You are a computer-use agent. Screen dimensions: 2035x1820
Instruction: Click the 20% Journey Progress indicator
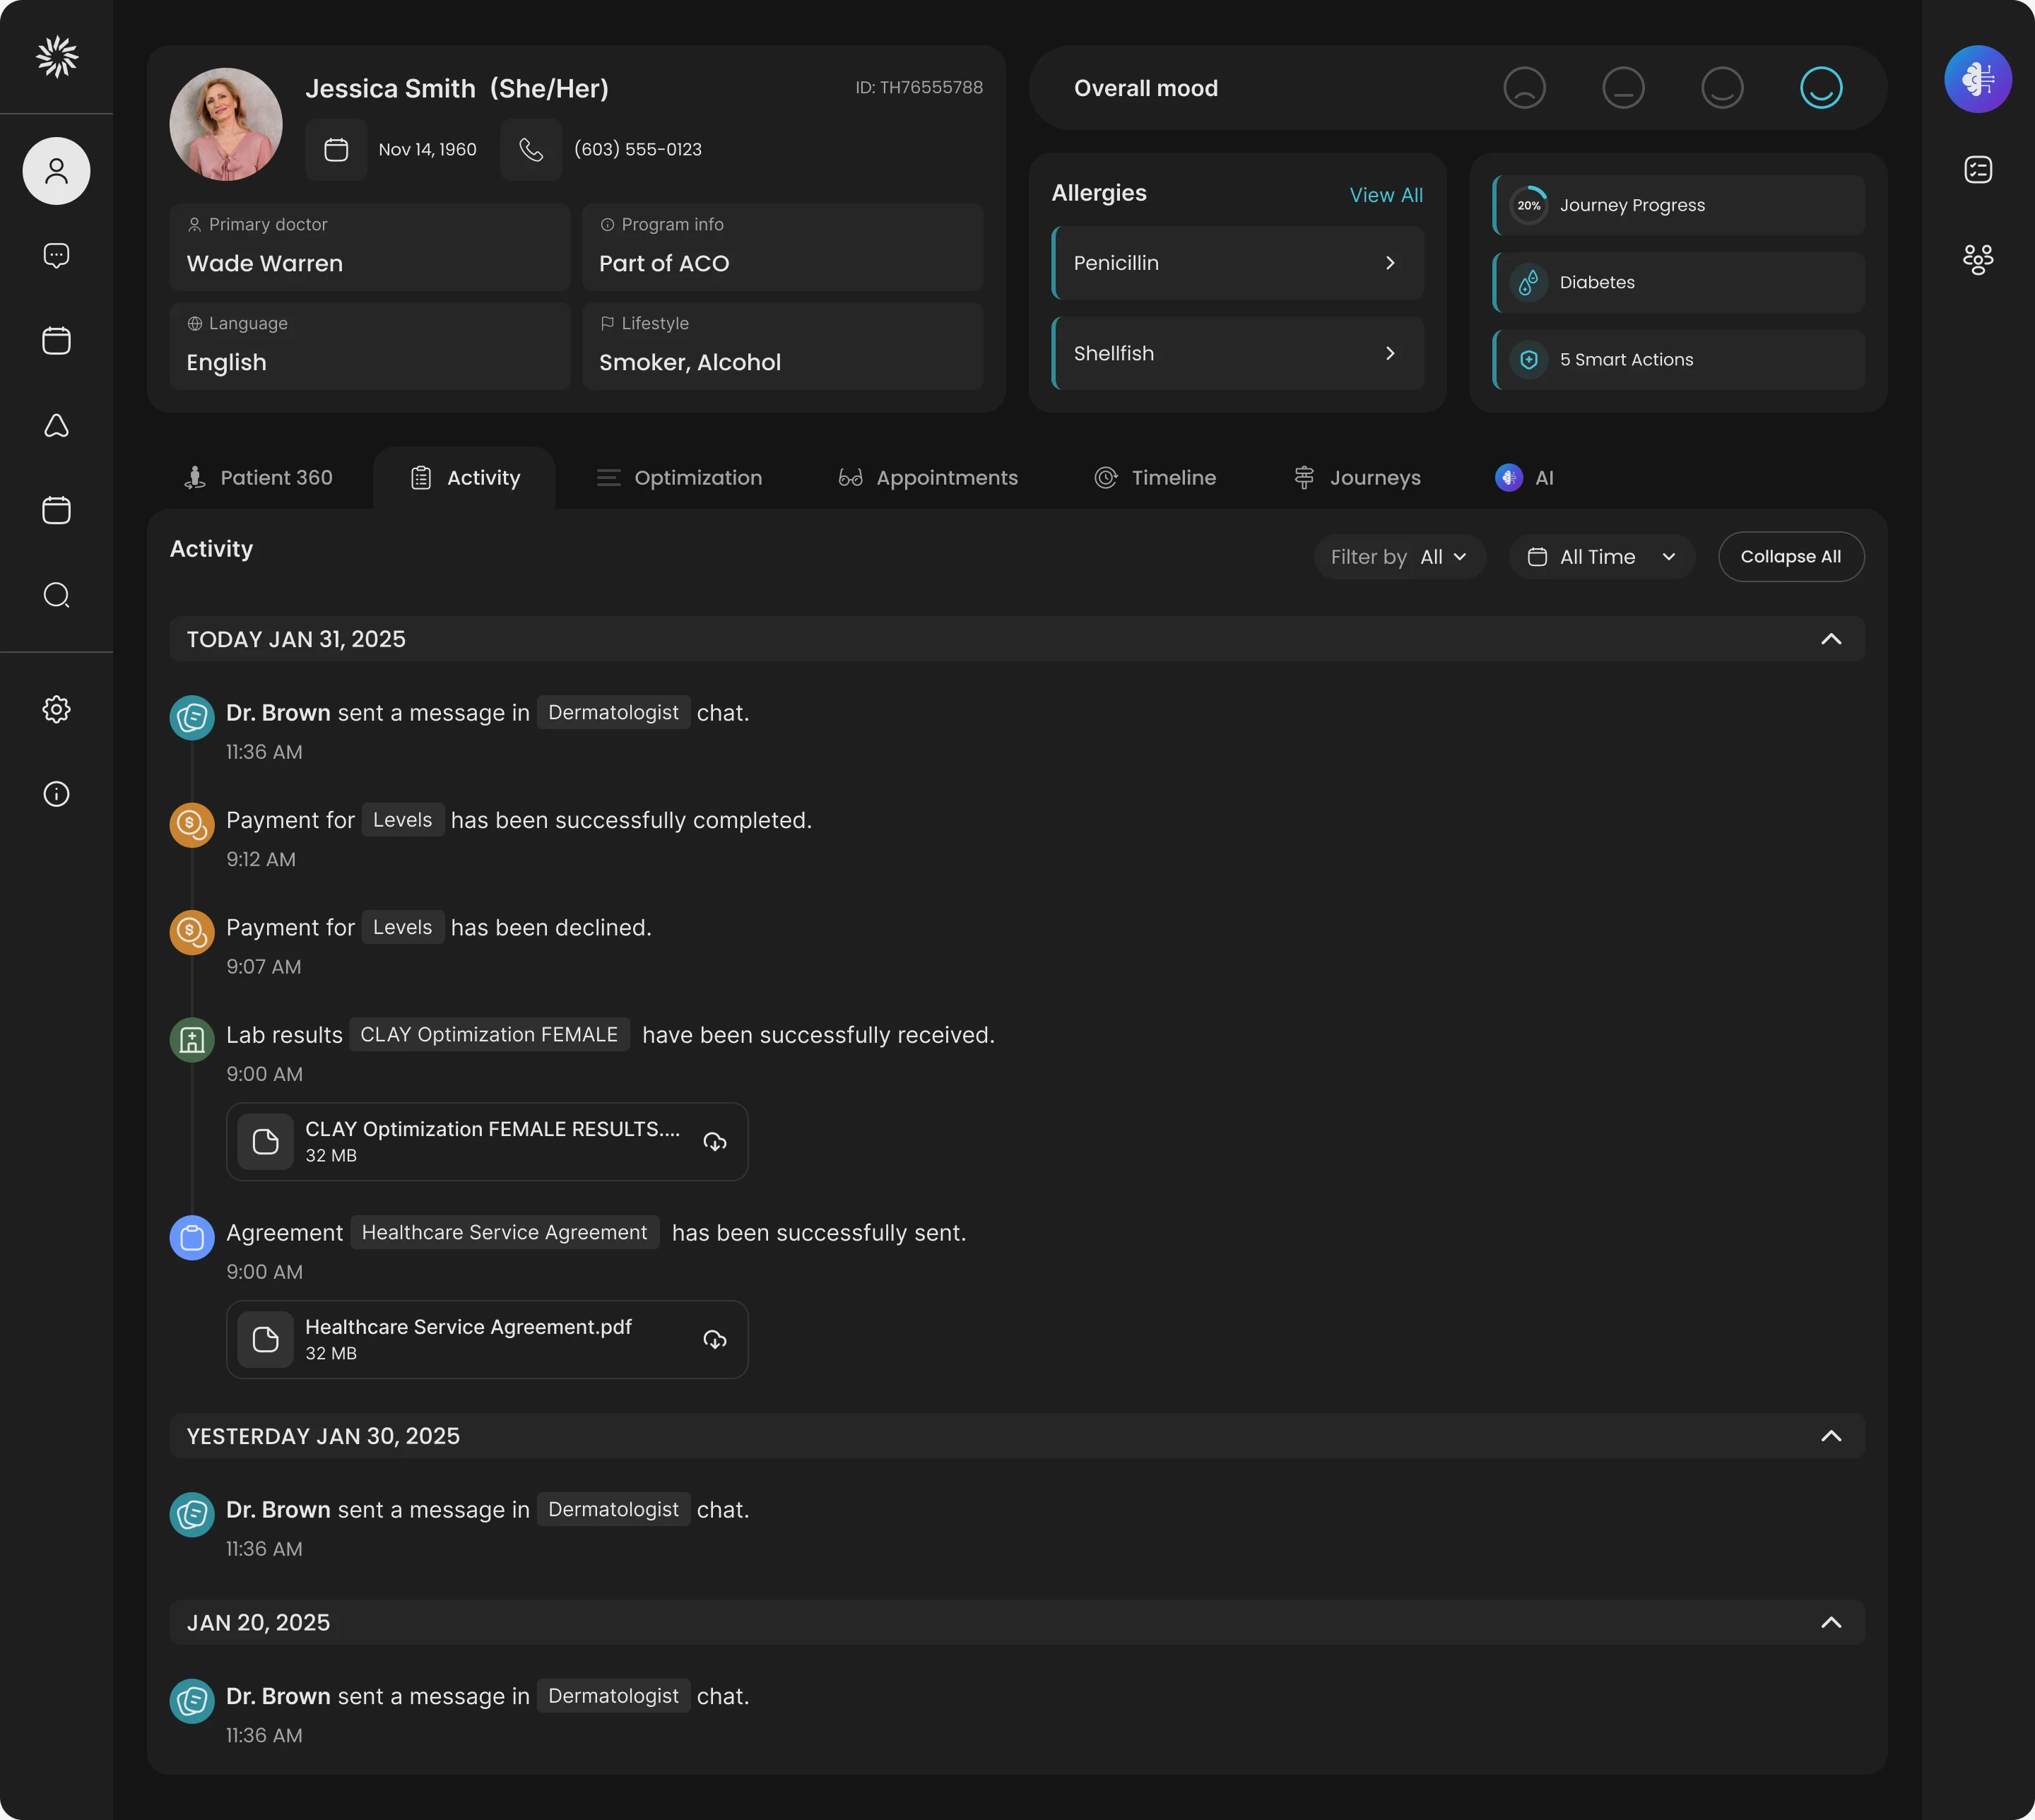click(x=1528, y=206)
